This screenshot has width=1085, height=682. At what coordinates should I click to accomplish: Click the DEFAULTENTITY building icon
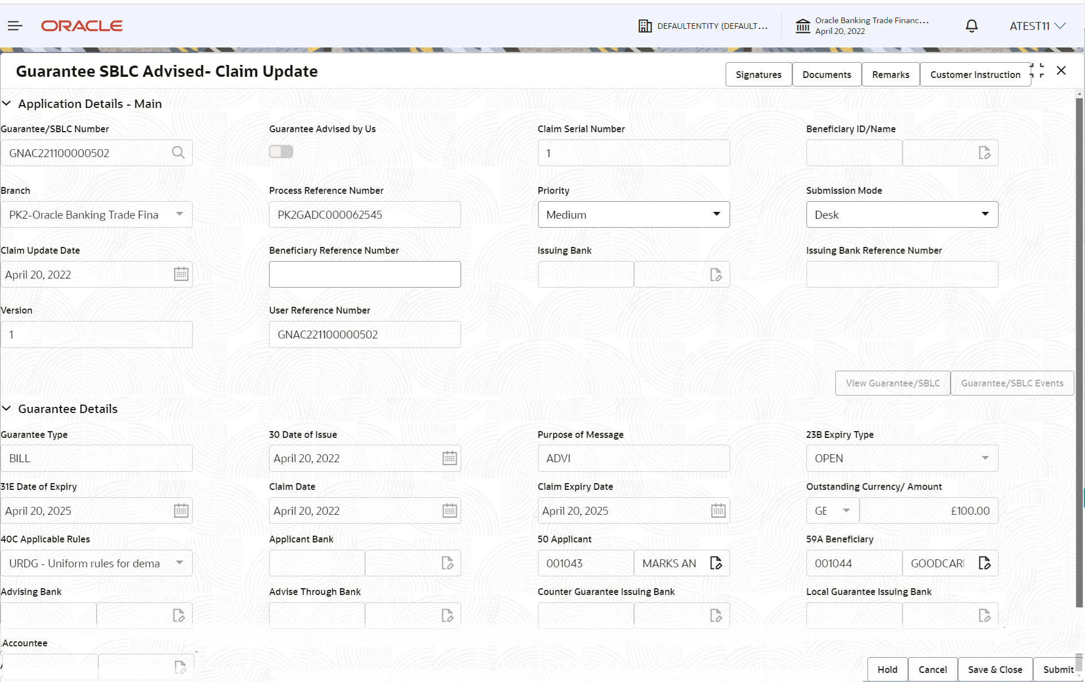tap(644, 26)
